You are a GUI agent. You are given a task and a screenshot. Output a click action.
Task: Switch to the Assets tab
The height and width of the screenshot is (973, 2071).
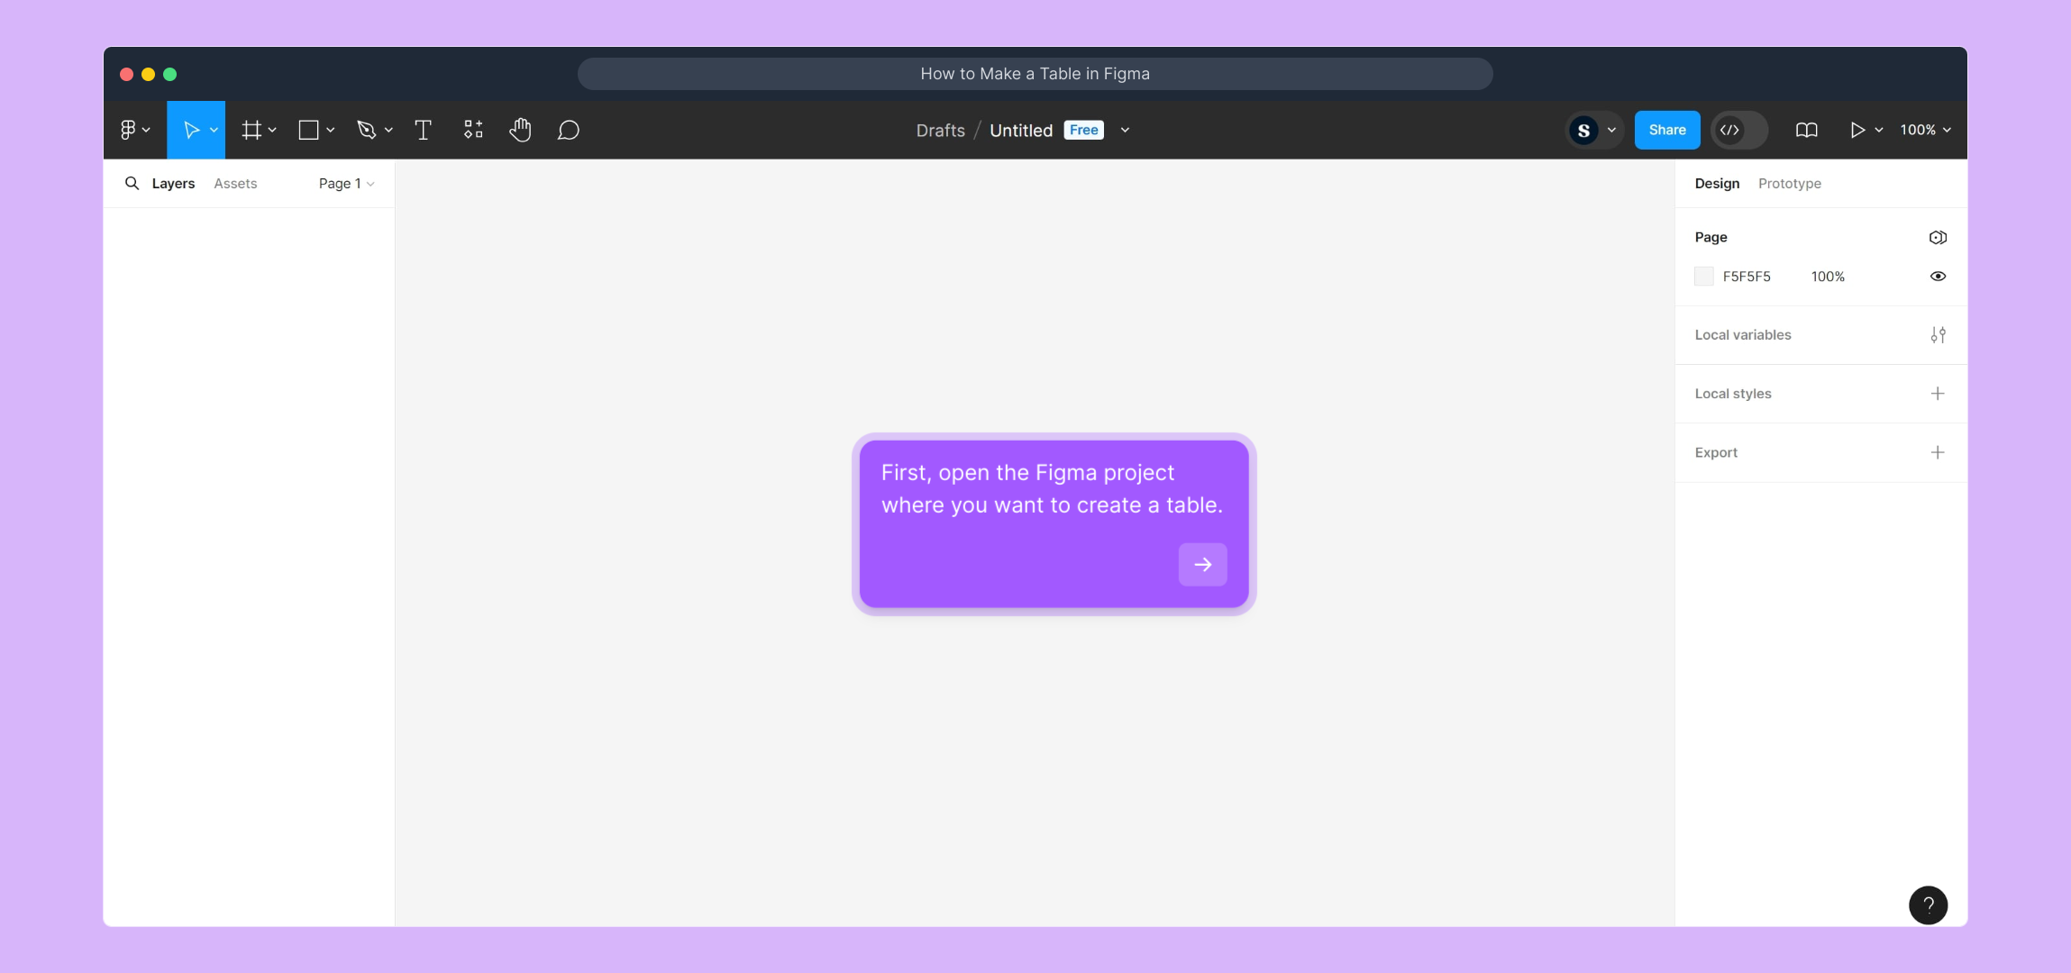[235, 183]
